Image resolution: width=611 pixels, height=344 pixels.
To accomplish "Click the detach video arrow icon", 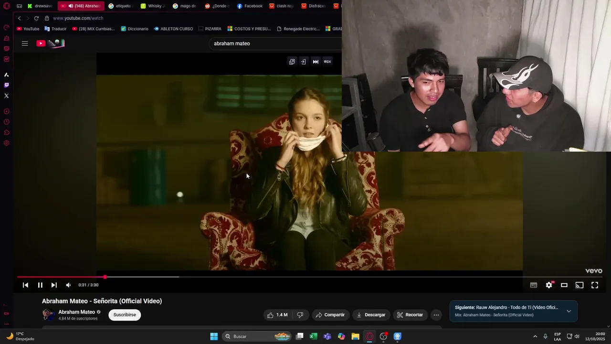I will [x=303, y=62].
